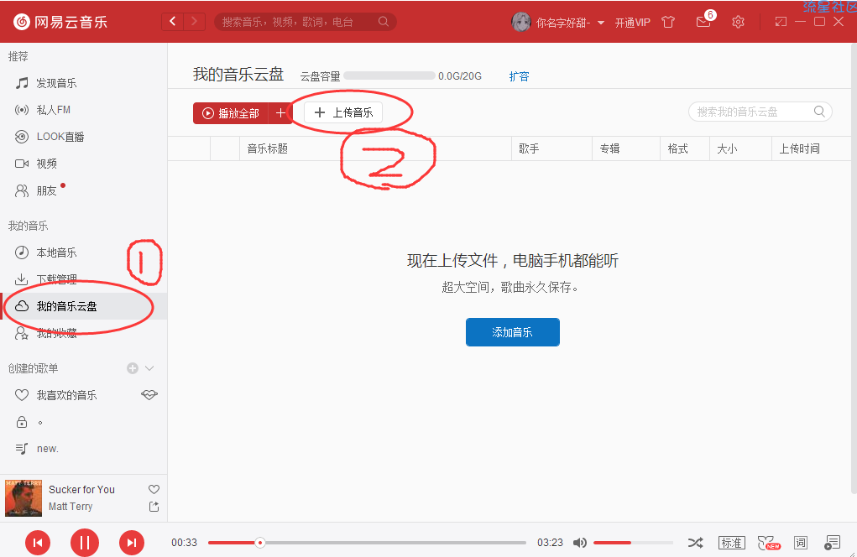This screenshot has height=557, width=857.
Task: Toggle the shuffle play mode icon
Action: point(695,543)
